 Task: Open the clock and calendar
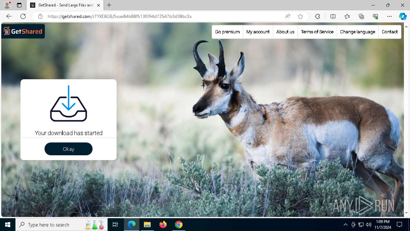tap(383, 225)
